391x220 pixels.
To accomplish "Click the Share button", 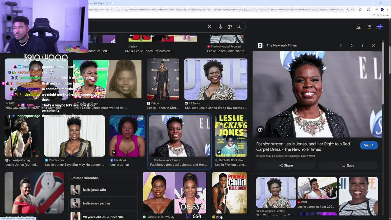I will click(286, 165).
